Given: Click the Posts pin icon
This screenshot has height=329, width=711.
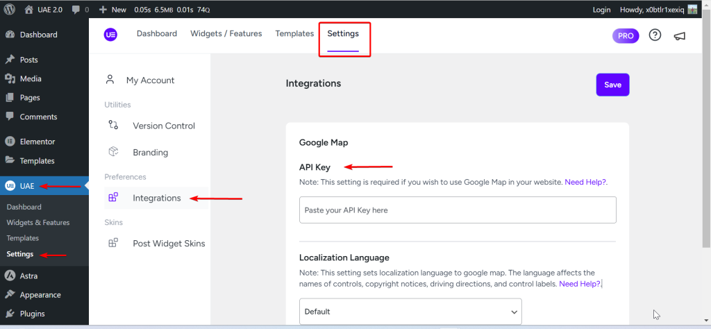Looking at the screenshot, I should click(x=10, y=60).
